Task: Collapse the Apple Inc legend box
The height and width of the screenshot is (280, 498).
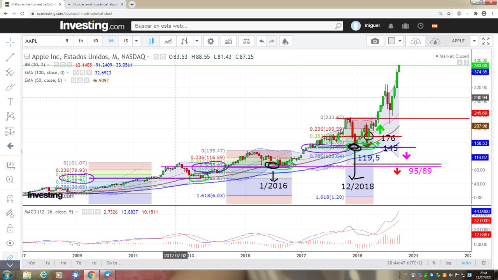Action: pyautogui.click(x=27, y=56)
